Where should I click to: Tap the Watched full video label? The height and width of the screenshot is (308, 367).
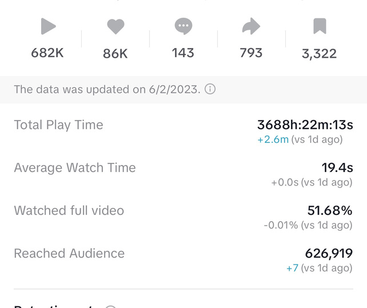[69, 211]
